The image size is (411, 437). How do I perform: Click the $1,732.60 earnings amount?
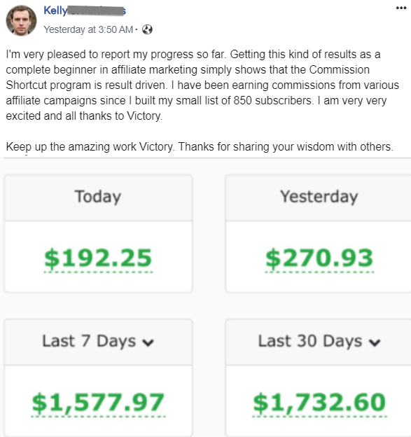click(319, 403)
